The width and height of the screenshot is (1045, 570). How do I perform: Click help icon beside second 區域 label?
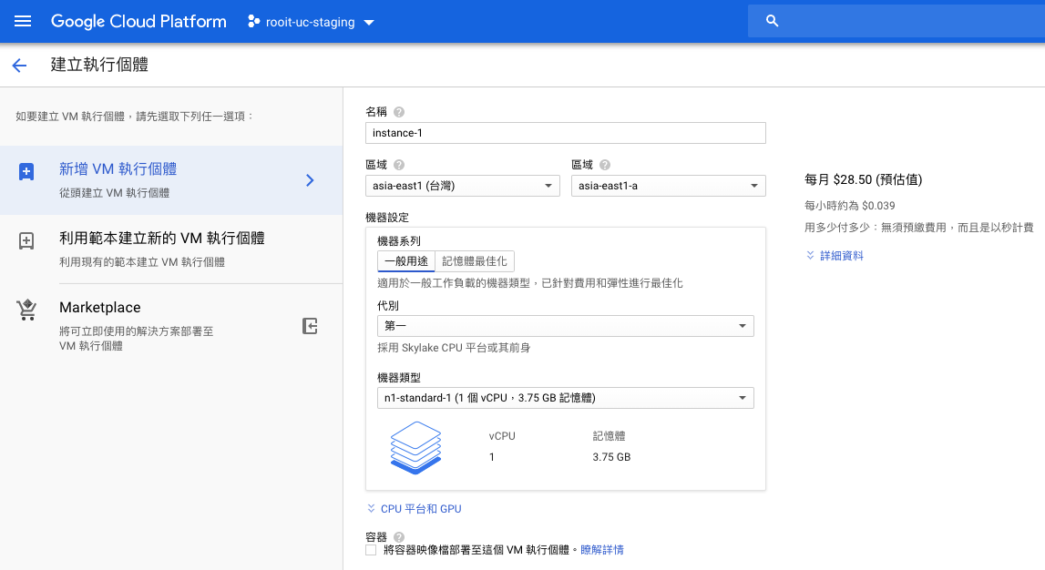pyautogui.click(x=604, y=165)
